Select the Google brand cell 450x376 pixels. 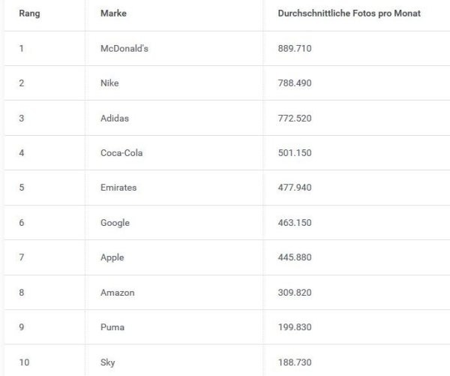(115, 223)
